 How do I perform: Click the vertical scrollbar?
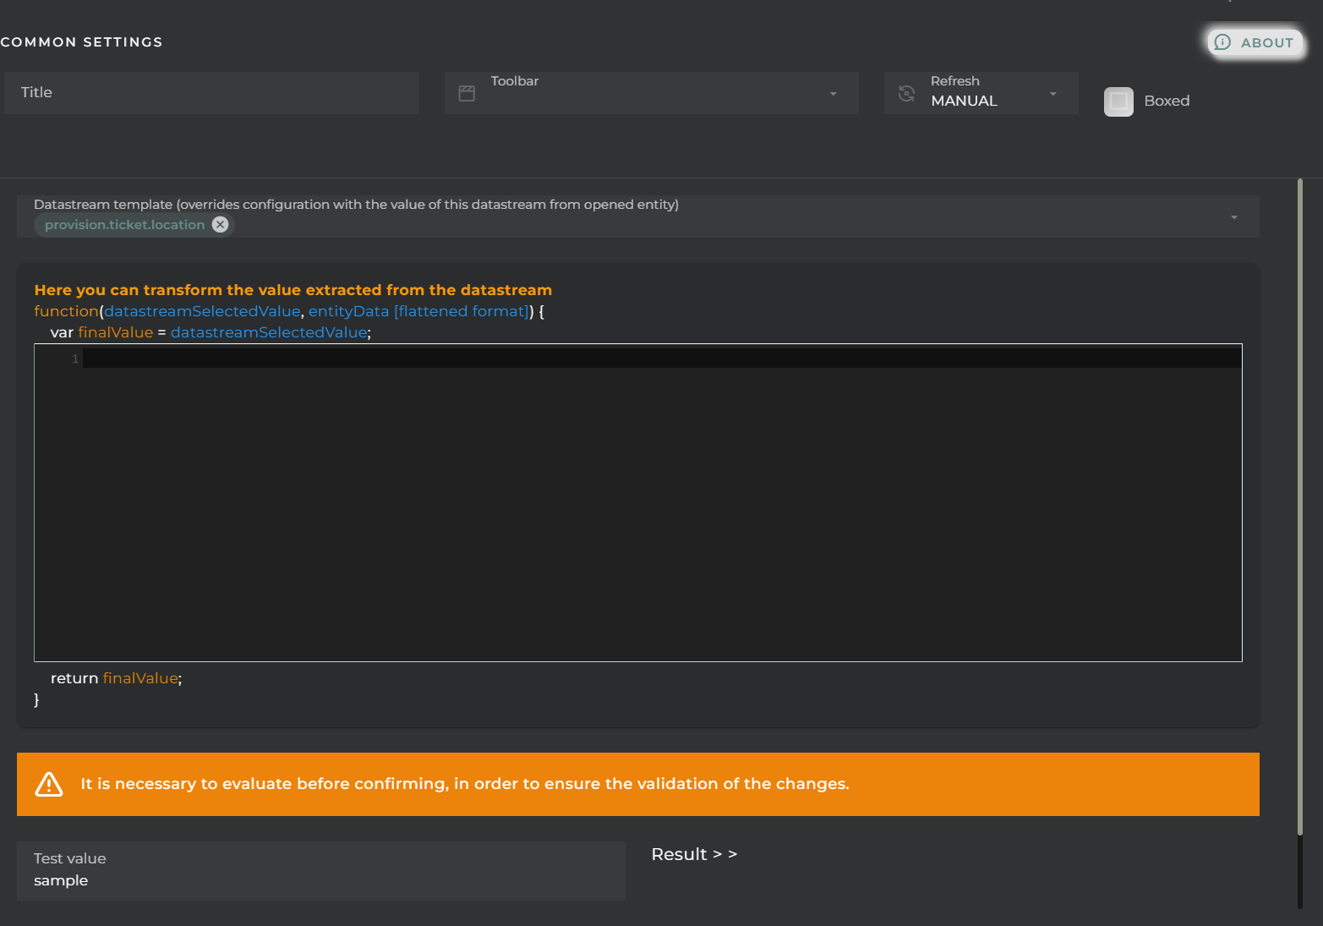[1300, 507]
